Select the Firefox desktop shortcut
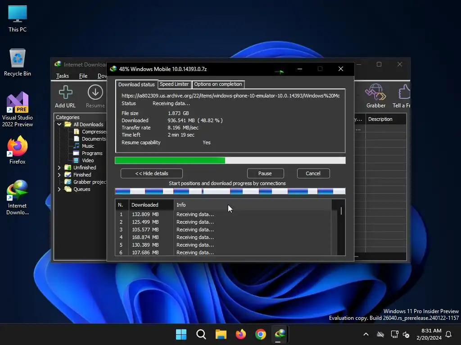 pos(18,150)
